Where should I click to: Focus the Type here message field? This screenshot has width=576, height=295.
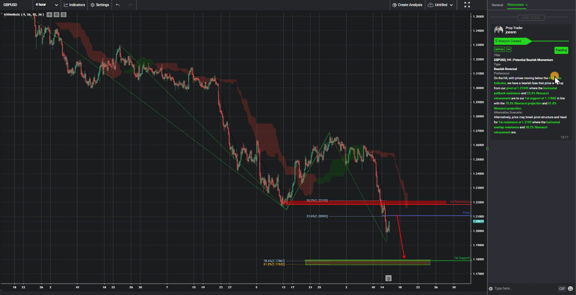(524, 289)
